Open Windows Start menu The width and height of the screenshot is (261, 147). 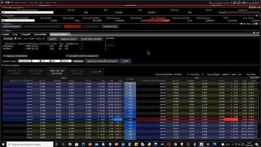coord(3,144)
